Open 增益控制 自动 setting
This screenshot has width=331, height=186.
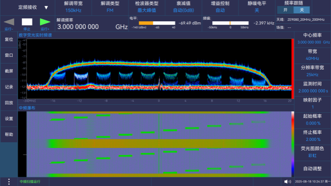pos(220,7)
